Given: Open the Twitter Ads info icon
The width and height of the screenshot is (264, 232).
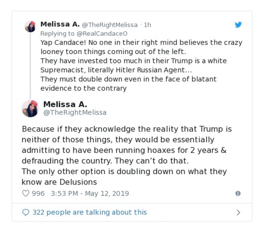Looking at the screenshot, I should [238, 194].
